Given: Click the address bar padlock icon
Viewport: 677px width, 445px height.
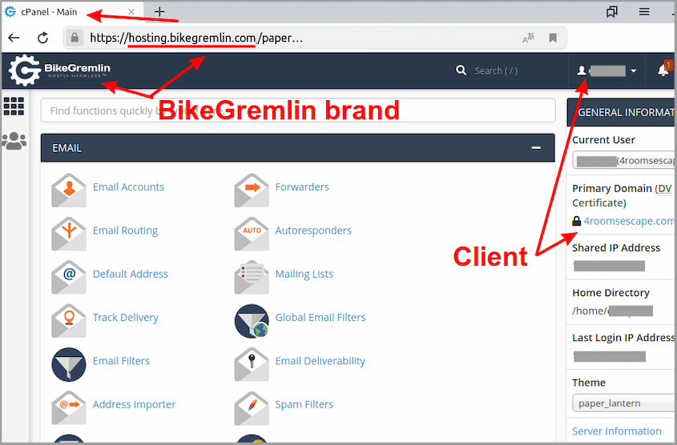Looking at the screenshot, I should [x=75, y=38].
